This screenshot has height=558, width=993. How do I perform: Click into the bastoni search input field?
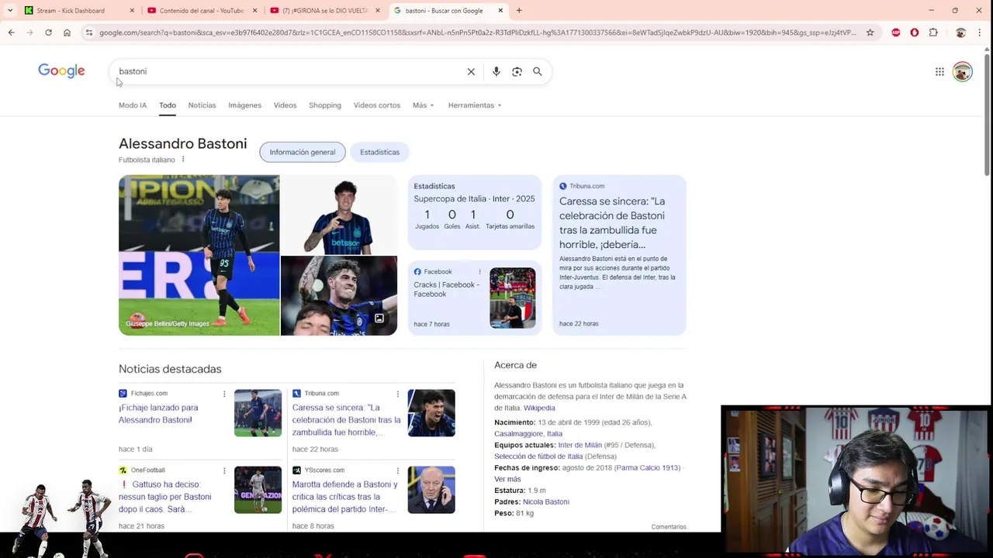click(287, 71)
